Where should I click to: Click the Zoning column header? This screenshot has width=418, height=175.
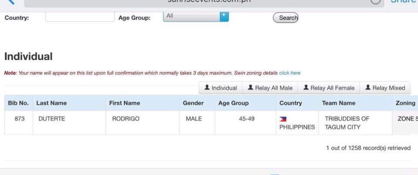click(405, 103)
